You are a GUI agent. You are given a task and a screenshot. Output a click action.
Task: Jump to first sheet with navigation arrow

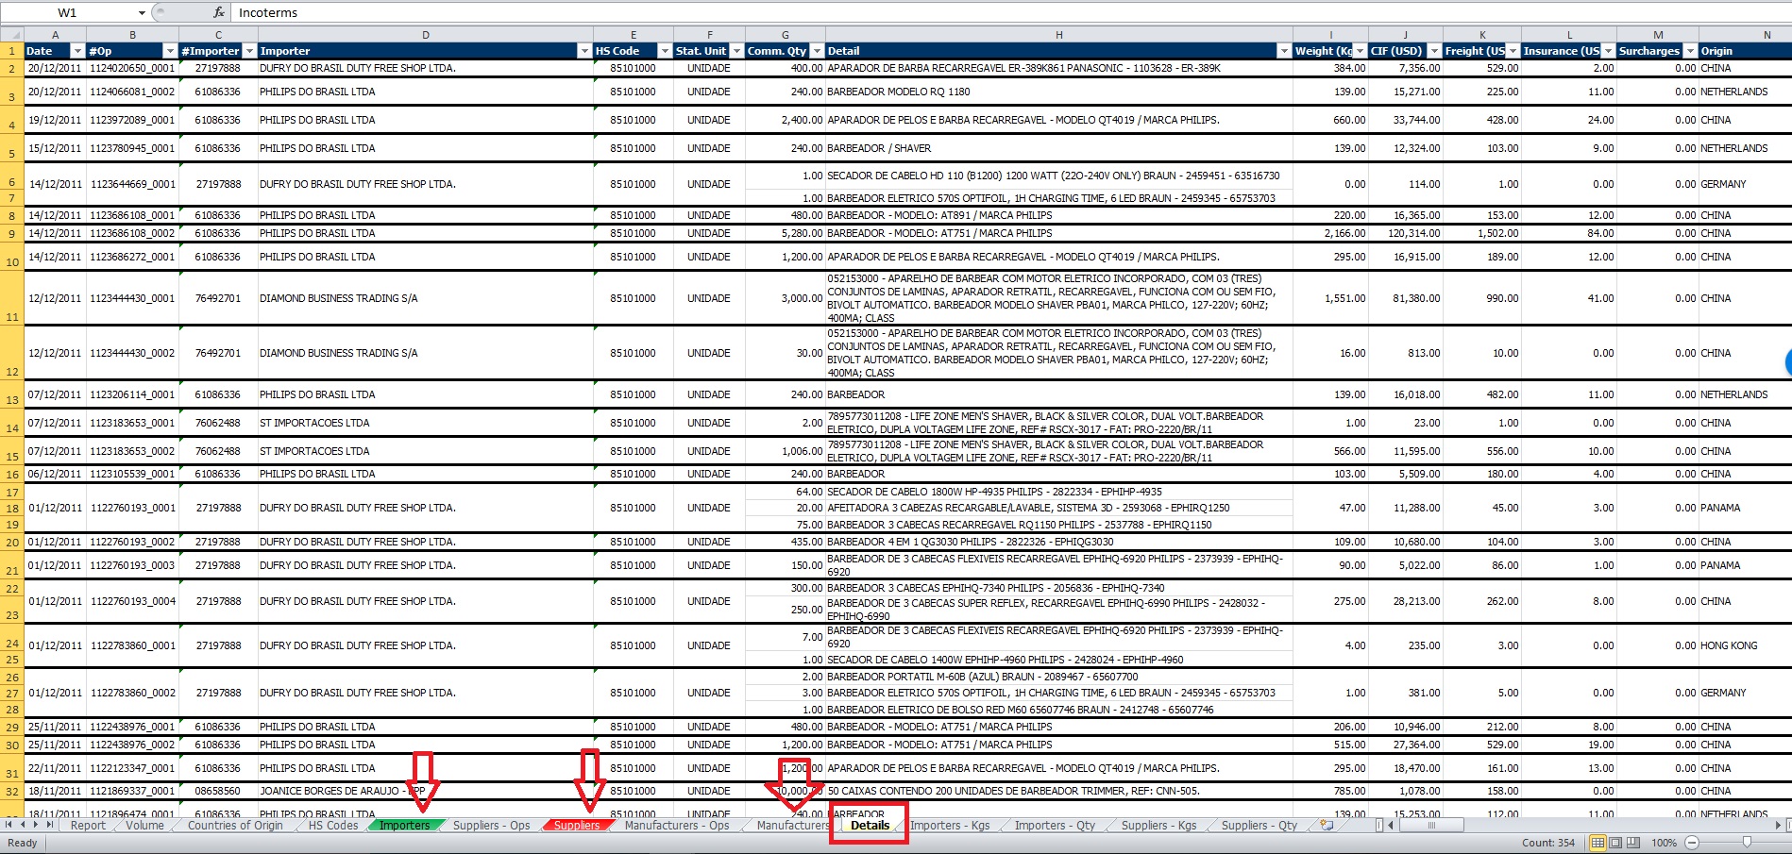(x=10, y=826)
